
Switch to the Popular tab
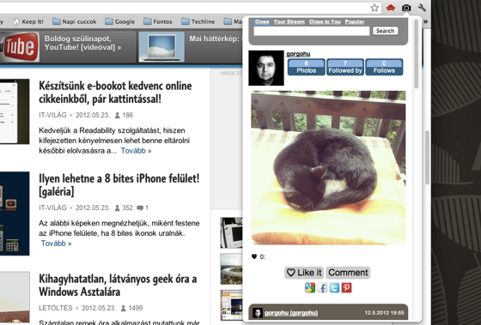coord(355,21)
